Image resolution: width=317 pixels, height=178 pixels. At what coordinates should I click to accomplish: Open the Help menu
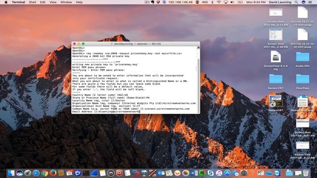tap(79, 2)
